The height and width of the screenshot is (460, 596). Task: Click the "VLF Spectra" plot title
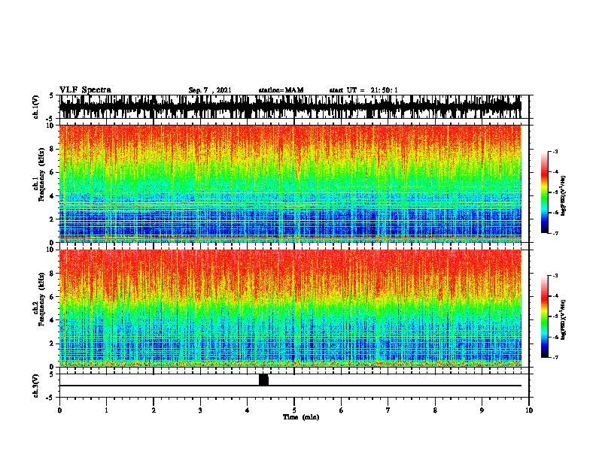pyautogui.click(x=85, y=90)
